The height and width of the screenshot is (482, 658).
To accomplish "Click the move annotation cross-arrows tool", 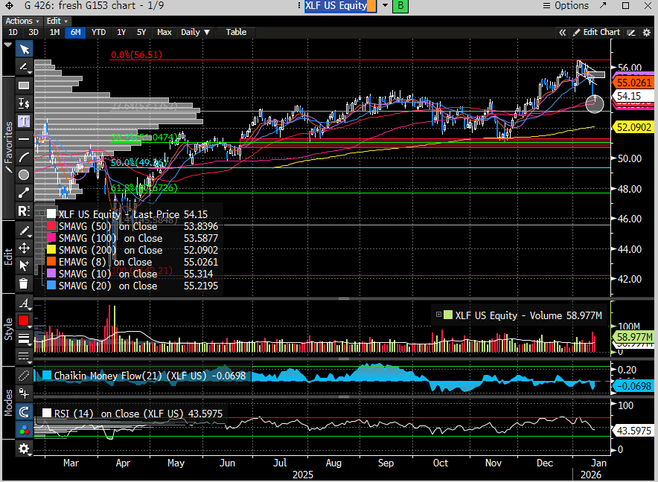I will click(x=24, y=248).
